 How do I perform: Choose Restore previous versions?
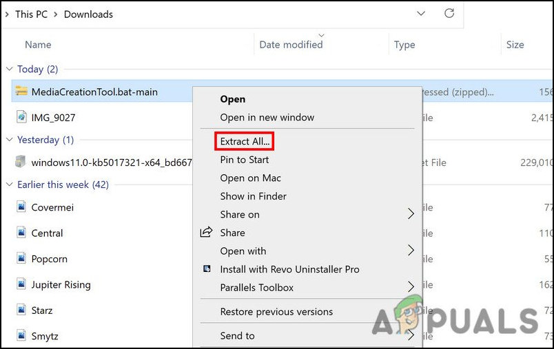(276, 312)
